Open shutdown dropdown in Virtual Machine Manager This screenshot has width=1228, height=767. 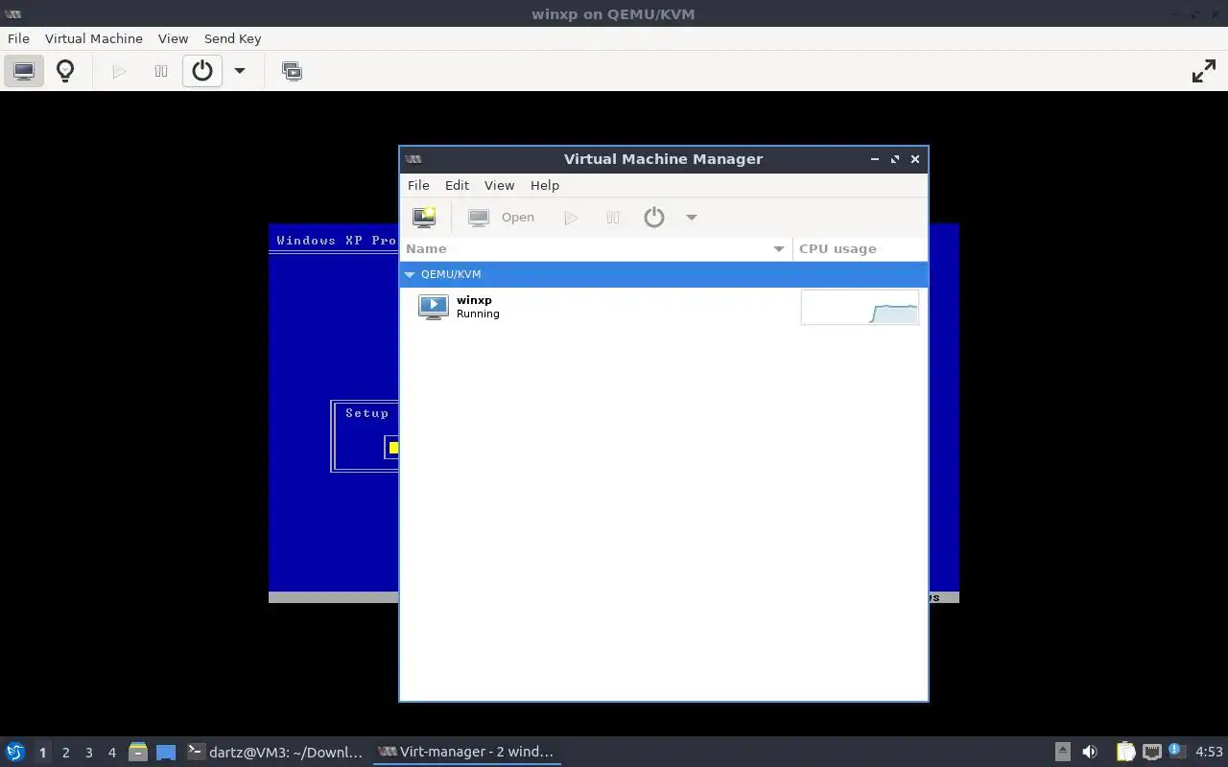pos(691,217)
